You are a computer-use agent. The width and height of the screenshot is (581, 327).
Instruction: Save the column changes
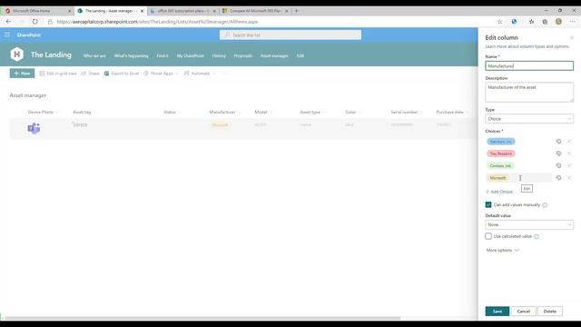point(497,312)
